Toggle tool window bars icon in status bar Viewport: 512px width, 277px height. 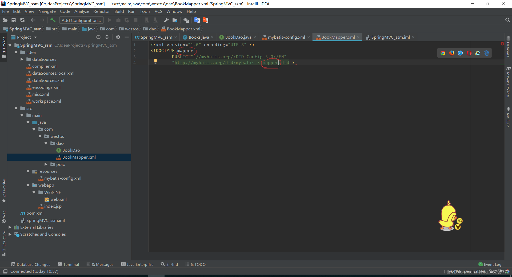(x=5, y=271)
